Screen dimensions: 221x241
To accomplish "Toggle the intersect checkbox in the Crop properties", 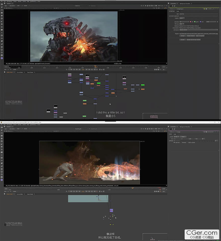I will point(181,142).
